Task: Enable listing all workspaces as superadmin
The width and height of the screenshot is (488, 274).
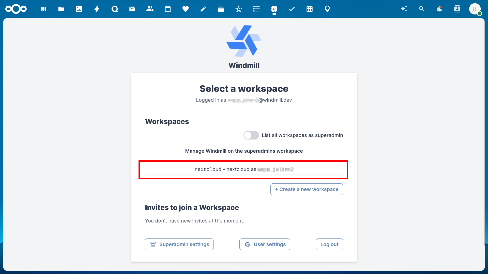Action: point(251,135)
